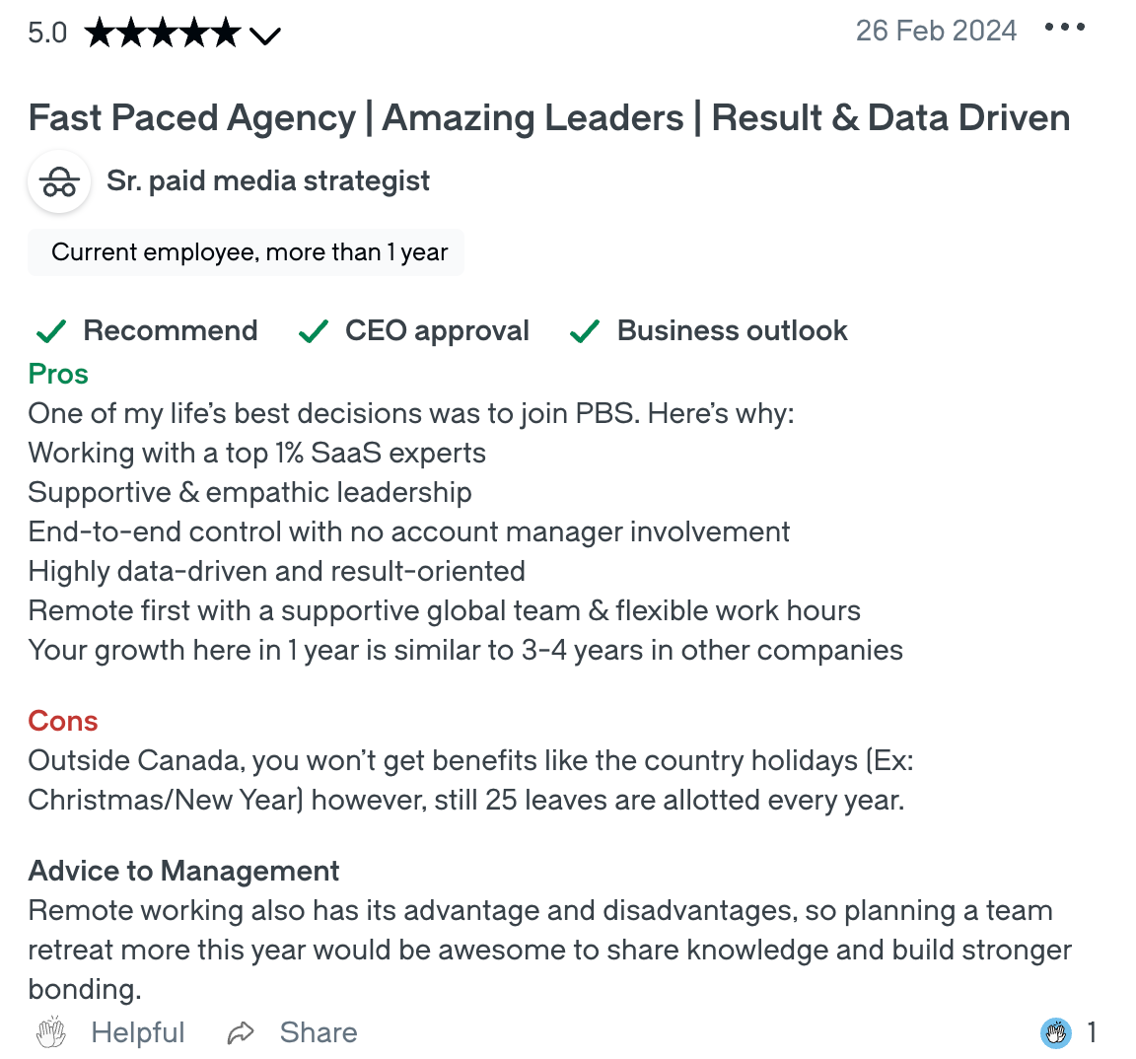Click the first star in the rating

tap(99, 32)
